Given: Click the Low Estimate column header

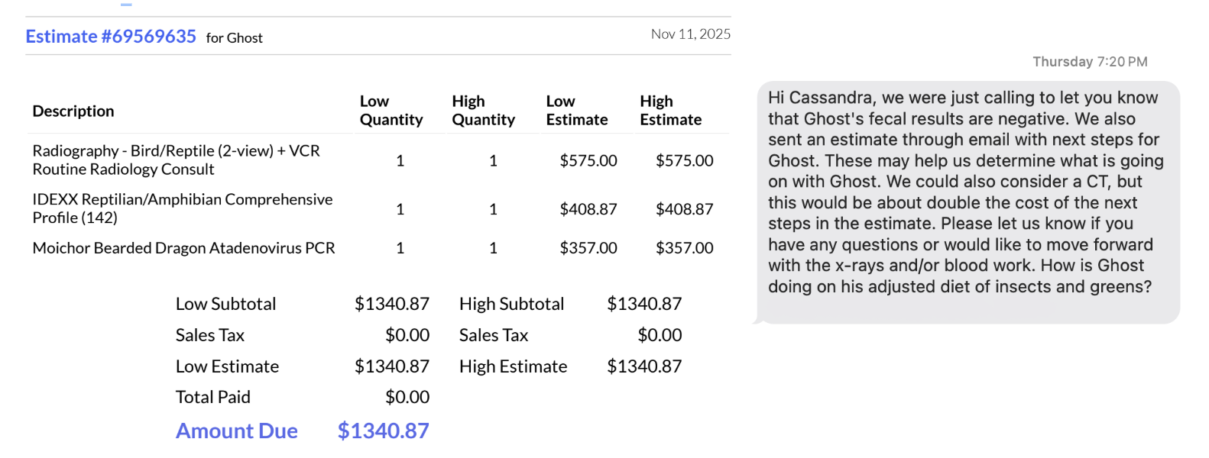Looking at the screenshot, I should 576,111.
